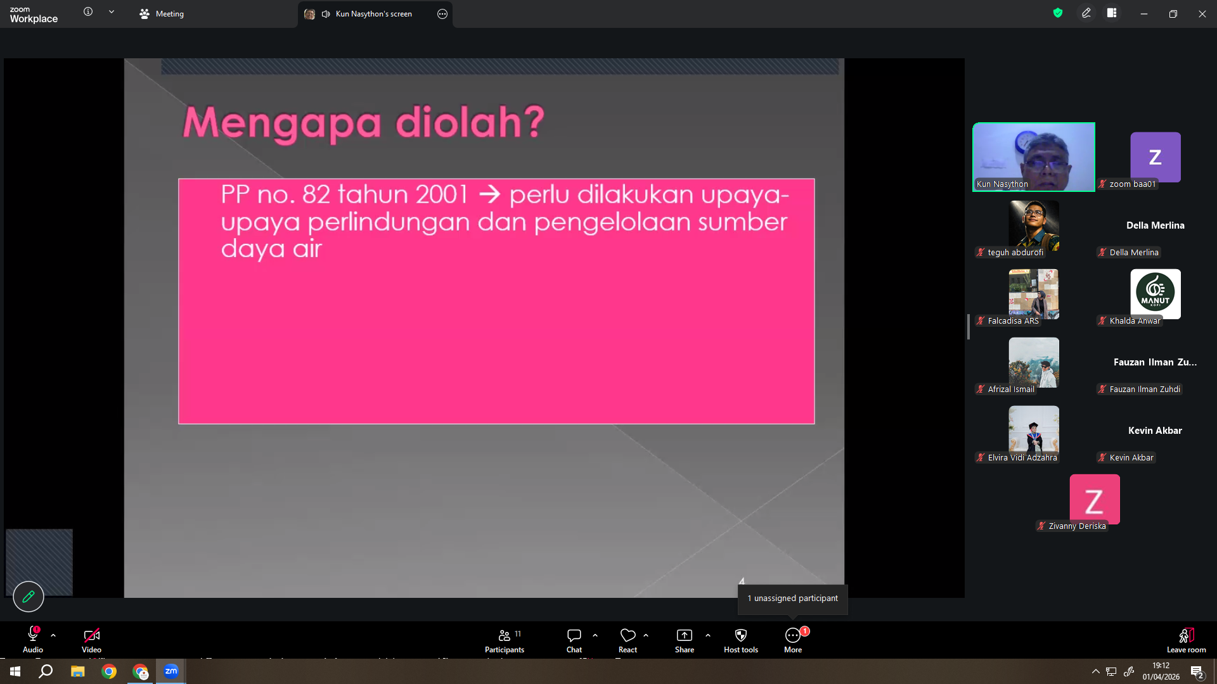Show hidden system tray icons
Viewport: 1217px width, 684px height.
coord(1095,671)
